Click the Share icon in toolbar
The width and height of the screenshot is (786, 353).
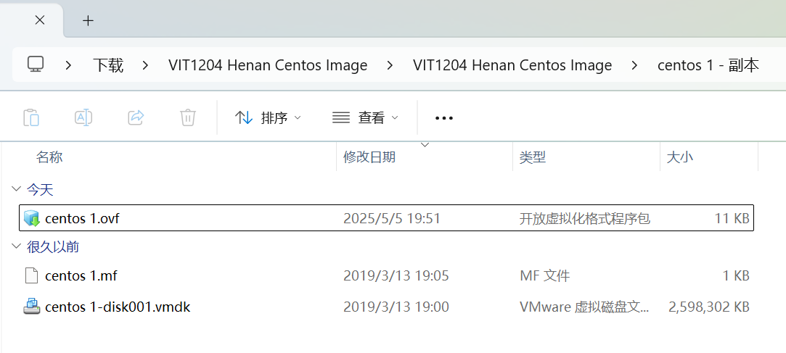tap(136, 117)
